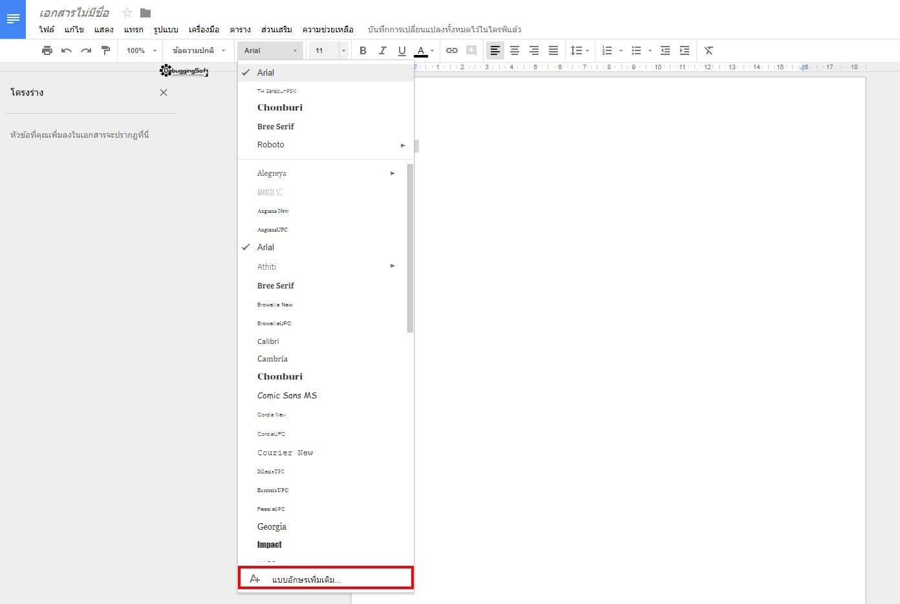Close the โครงร่าง outline panel
This screenshot has height=604, width=900.
pos(164,92)
